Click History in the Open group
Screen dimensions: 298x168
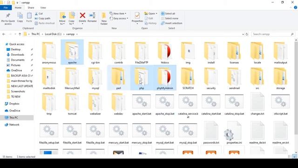click(150, 23)
